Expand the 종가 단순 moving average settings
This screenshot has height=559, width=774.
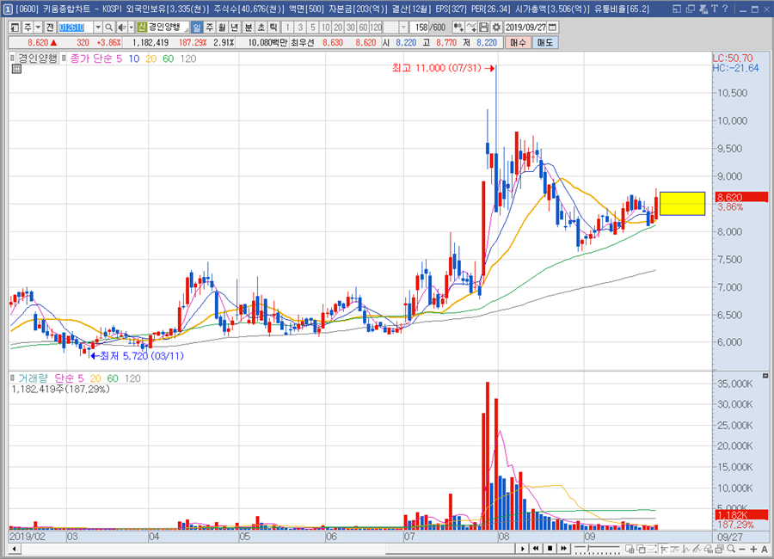click(64, 58)
